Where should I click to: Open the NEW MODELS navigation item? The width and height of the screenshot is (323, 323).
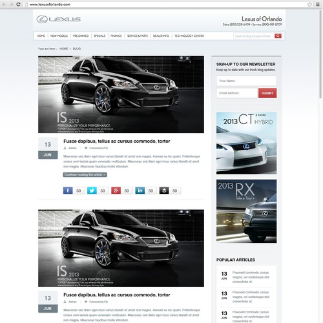click(59, 36)
